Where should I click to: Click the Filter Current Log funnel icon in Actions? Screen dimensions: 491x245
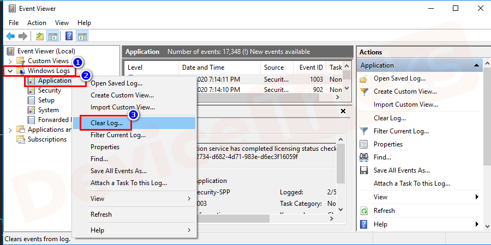(364, 131)
